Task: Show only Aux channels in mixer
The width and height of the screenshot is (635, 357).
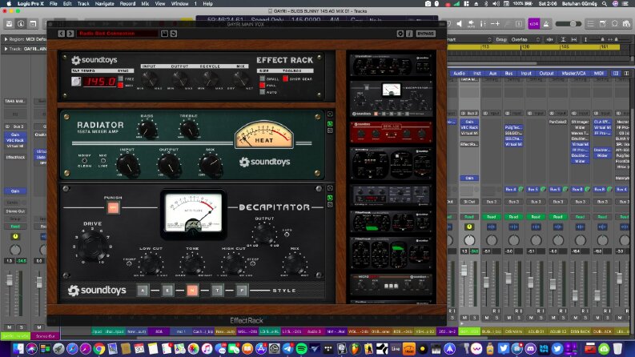Action: click(x=492, y=74)
